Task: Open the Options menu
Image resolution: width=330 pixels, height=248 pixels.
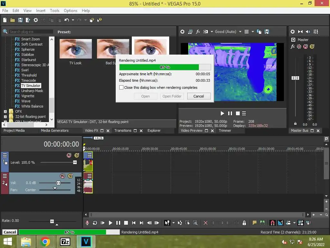Action: pos(71,11)
